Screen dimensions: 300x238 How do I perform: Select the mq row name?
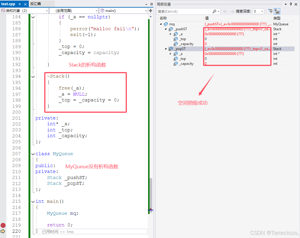point(172,24)
